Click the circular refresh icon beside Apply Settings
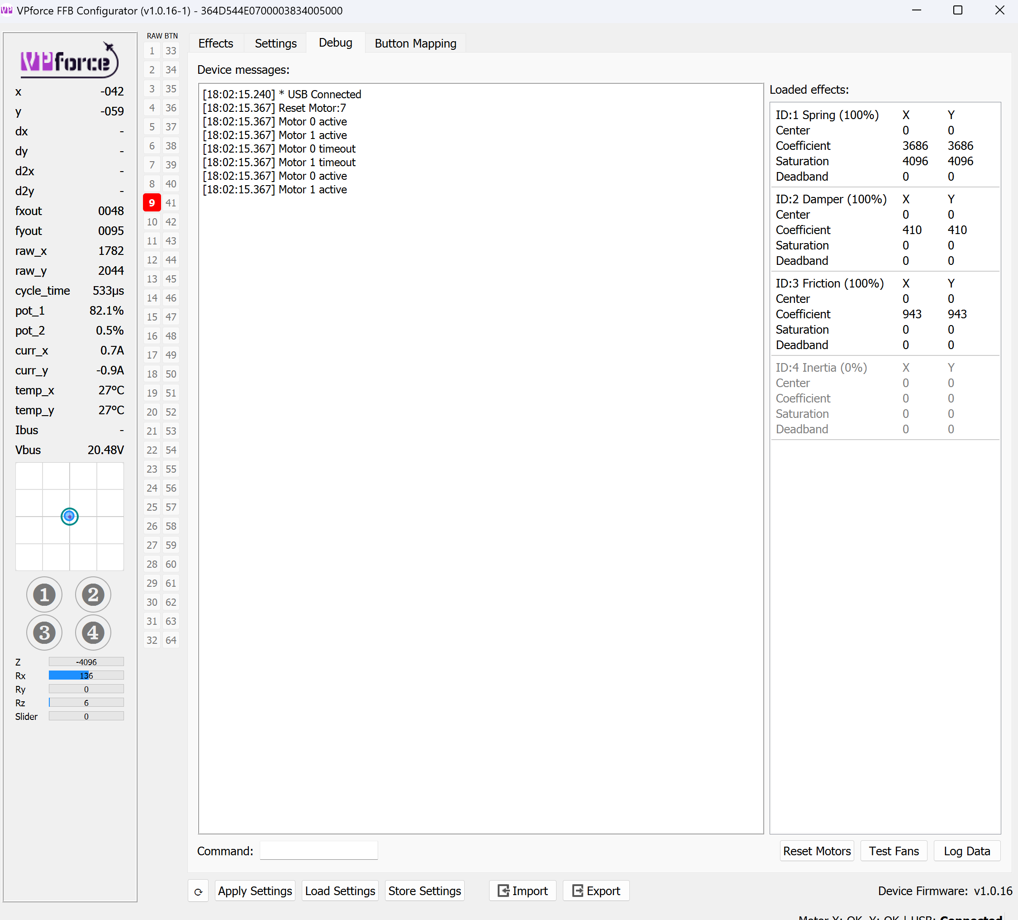Viewport: 1018px width, 920px height. 198,891
